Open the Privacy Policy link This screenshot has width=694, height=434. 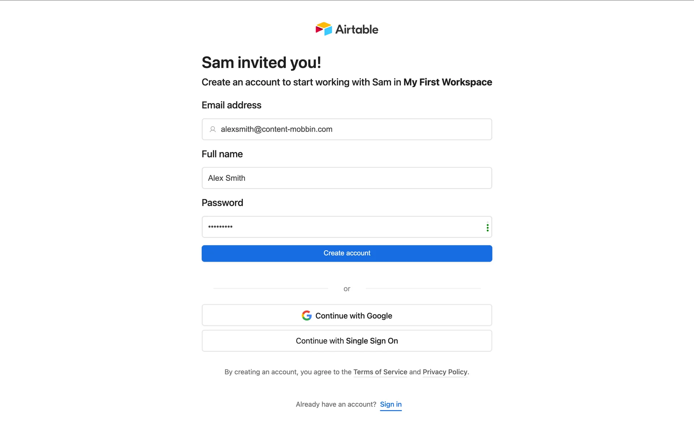click(445, 372)
